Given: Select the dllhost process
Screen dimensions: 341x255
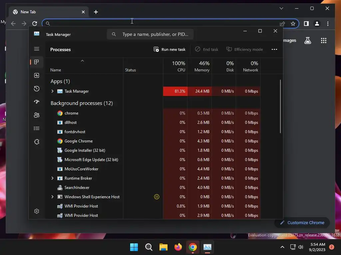Looking at the screenshot, I should [153, 123].
